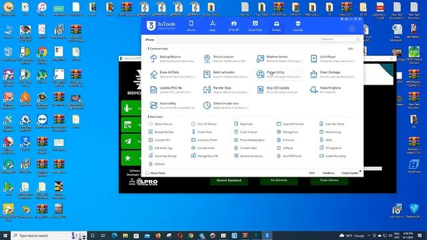Click Fix iServices in iRemoval window

click(279, 181)
